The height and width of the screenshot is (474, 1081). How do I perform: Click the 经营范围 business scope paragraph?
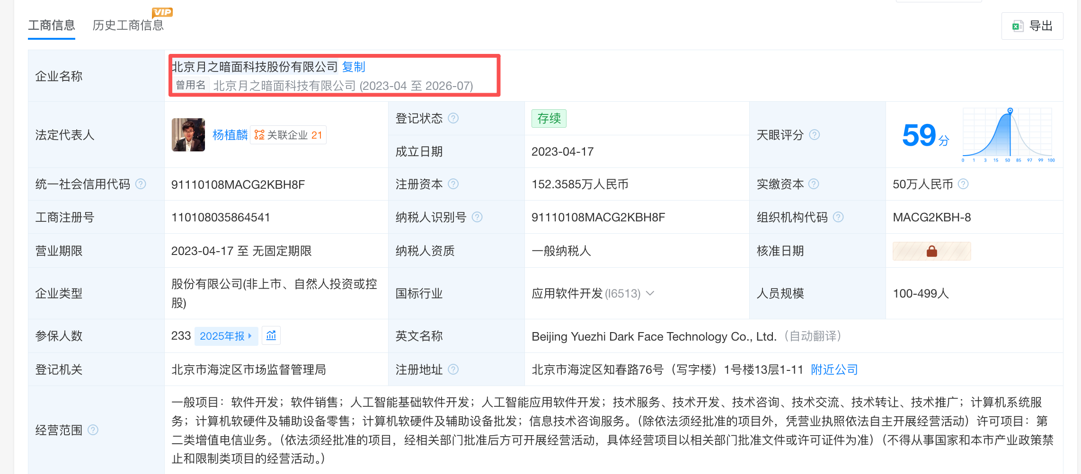(612, 430)
